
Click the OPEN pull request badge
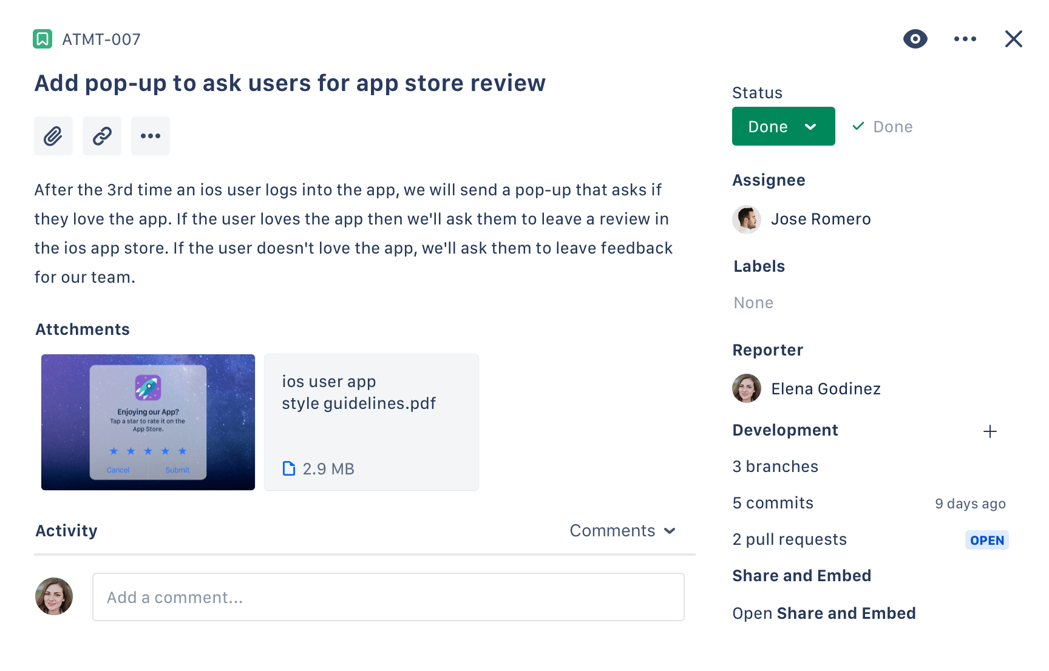click(x=986, y=539)
